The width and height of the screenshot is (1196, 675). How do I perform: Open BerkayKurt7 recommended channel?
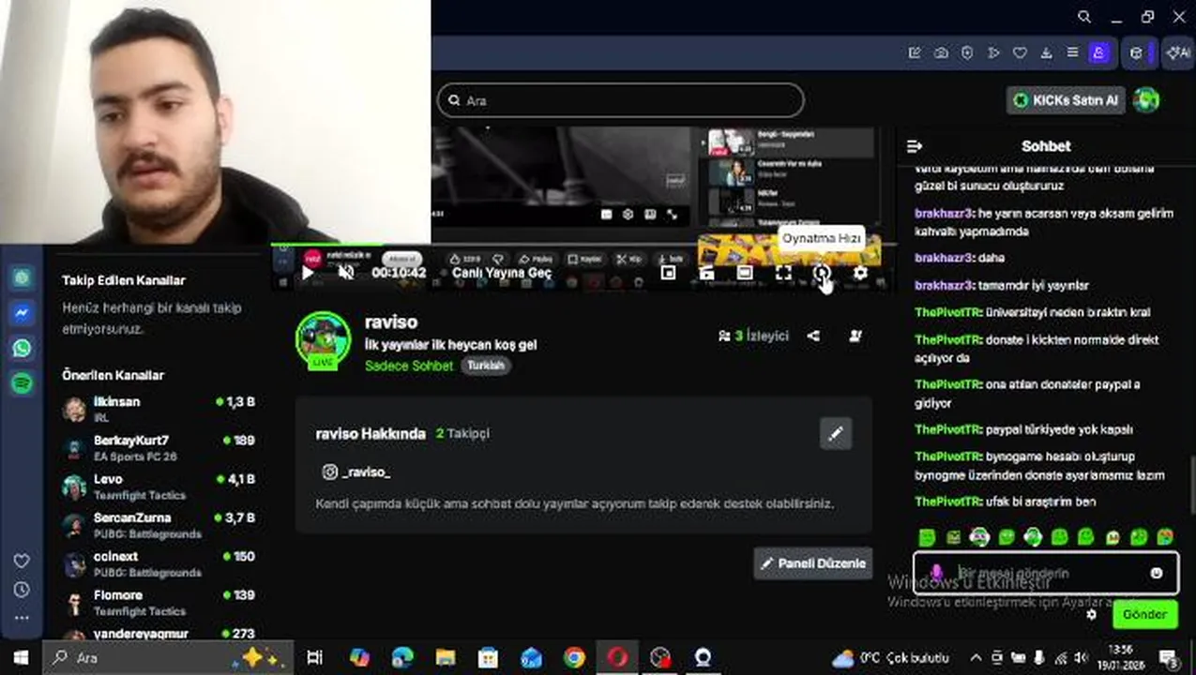pyautogui.click(x=159, y=447)
